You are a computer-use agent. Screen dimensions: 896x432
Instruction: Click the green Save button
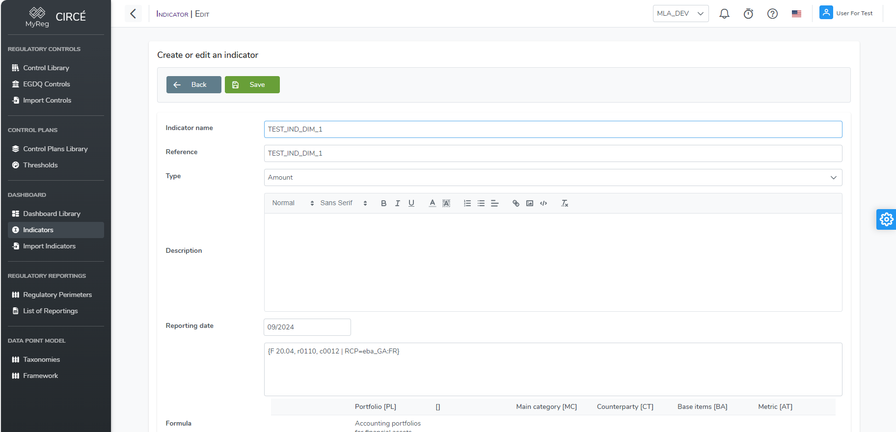point(252,84)
